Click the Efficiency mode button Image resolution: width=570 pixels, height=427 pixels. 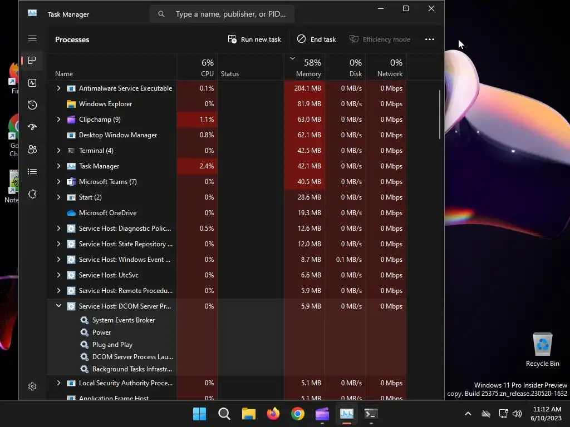[x=380, y=39]
